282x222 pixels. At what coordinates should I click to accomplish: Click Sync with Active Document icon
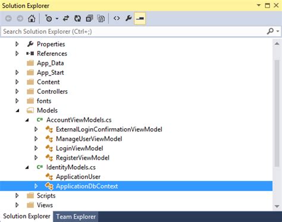66,18
